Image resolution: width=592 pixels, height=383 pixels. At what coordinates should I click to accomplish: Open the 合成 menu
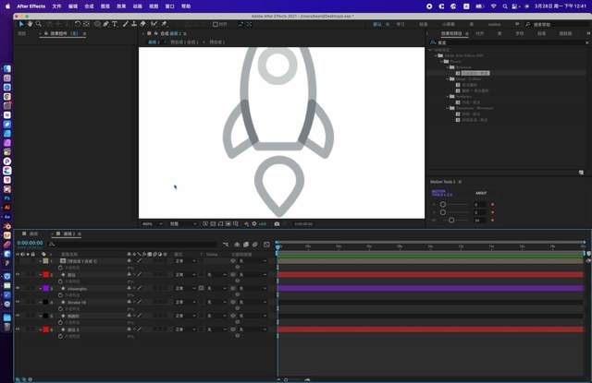[89, 6]
